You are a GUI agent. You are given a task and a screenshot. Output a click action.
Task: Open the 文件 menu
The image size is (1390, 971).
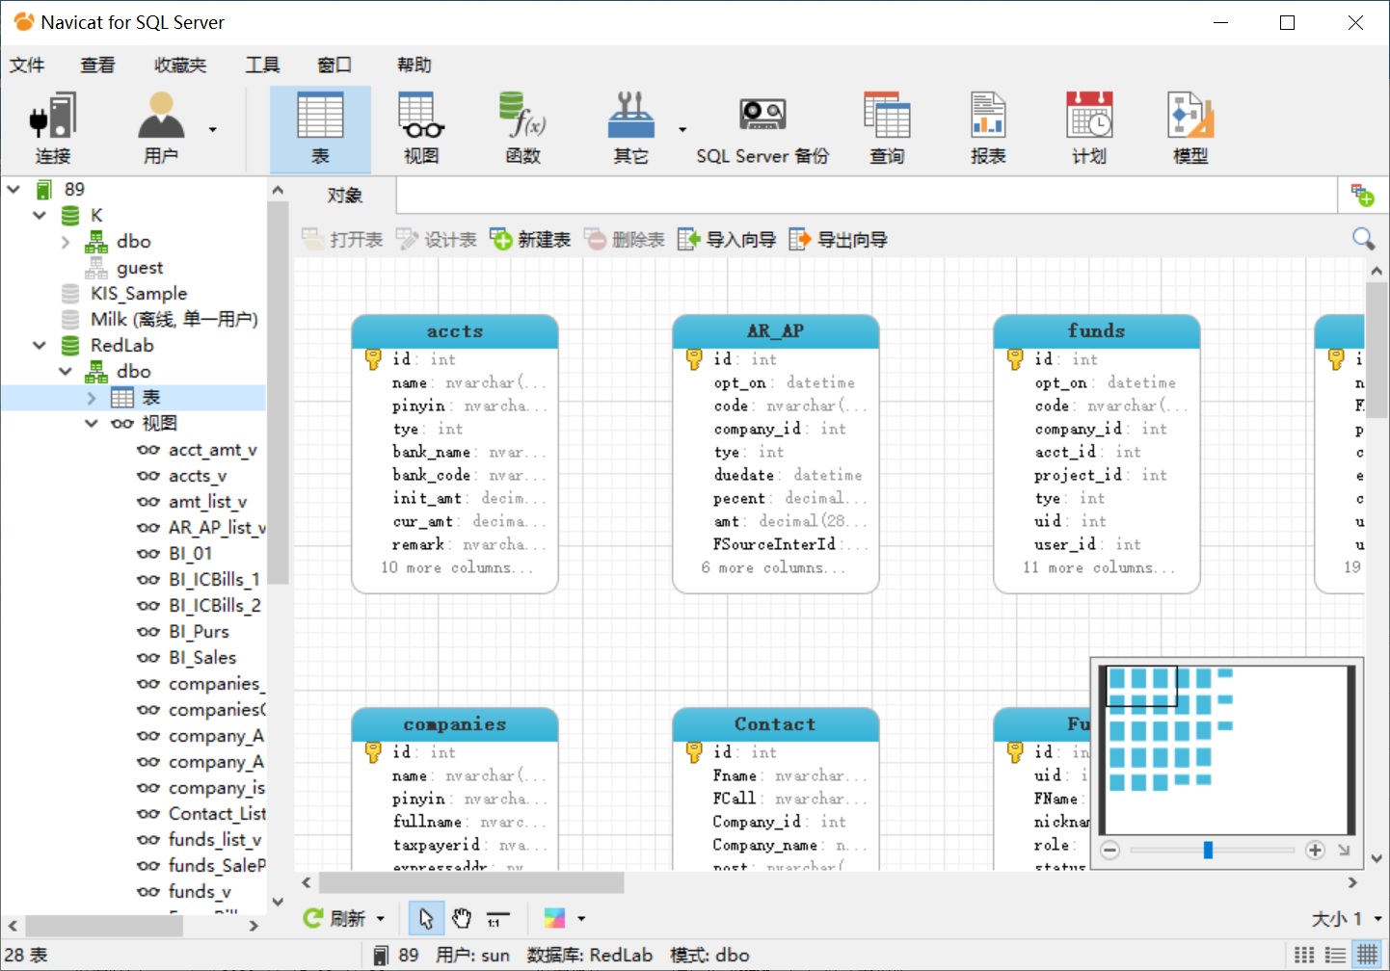tap(27, 65)
